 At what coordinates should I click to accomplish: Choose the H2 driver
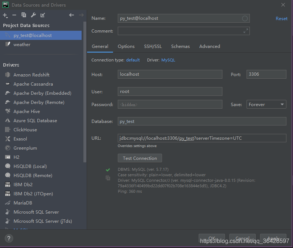click(x=41, y=157)
